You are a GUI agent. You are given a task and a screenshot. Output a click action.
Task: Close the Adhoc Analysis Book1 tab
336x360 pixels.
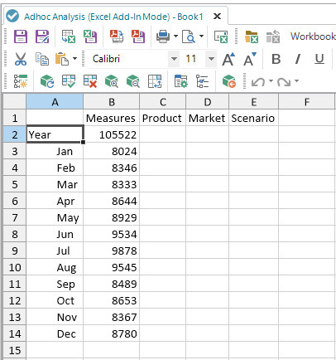[x=218, y=17]
